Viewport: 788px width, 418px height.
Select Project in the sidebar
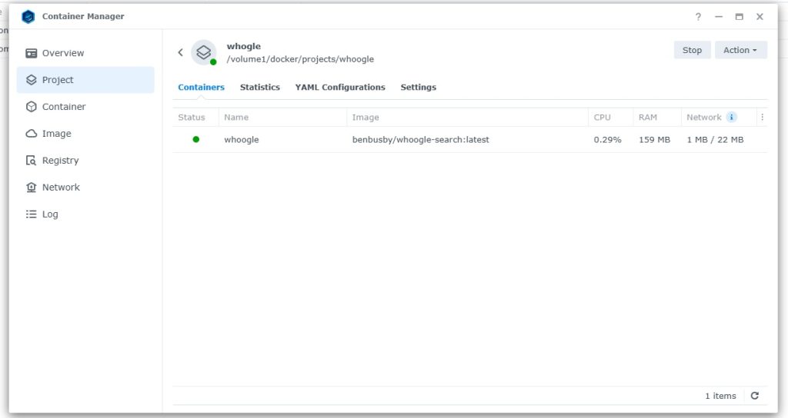pyautogui.click(x=85, y=80)
